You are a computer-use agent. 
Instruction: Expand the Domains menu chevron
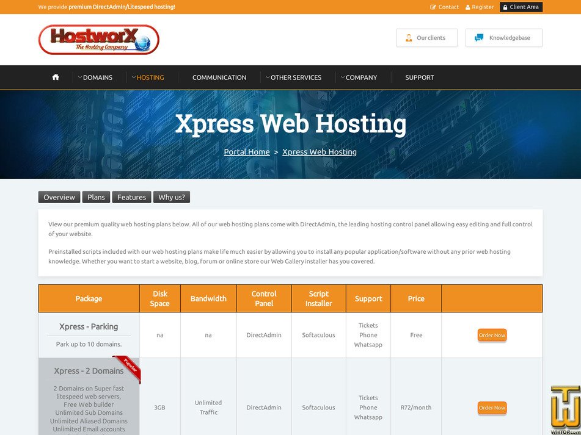tap(79, 77)
